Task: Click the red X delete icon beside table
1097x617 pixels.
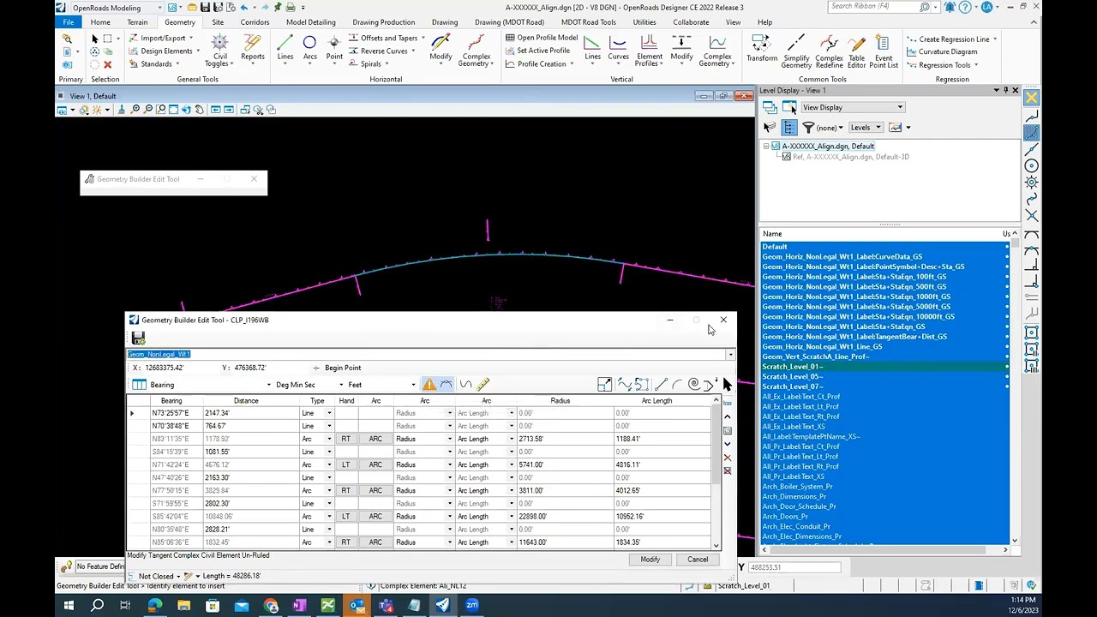Action: 728,458
